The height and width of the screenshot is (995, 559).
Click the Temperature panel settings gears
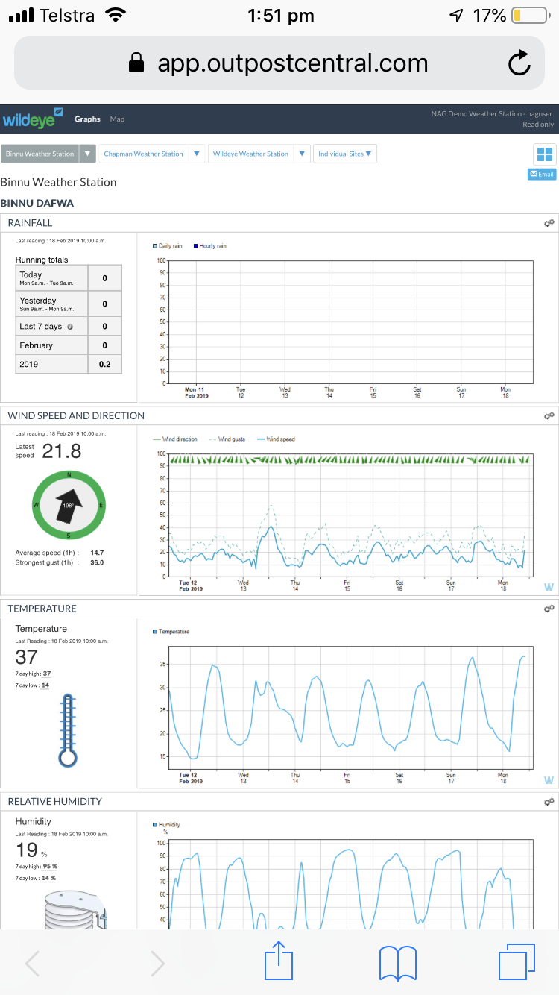tap(549, 609)
